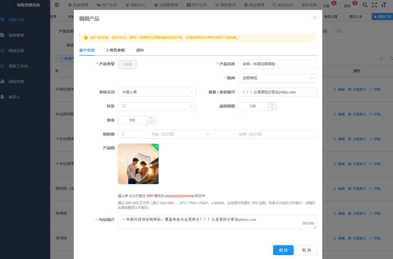Screen dimensions: 393x259
Task: Switch to the 资料 tab
Action: click(x=140, y=50)
